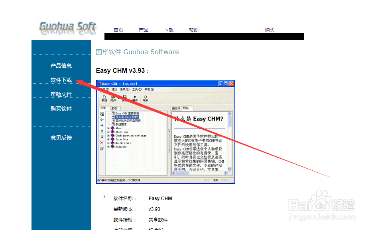Click the move-up blue arrow icon
376x230 pixels.
[x=102, y=131]
